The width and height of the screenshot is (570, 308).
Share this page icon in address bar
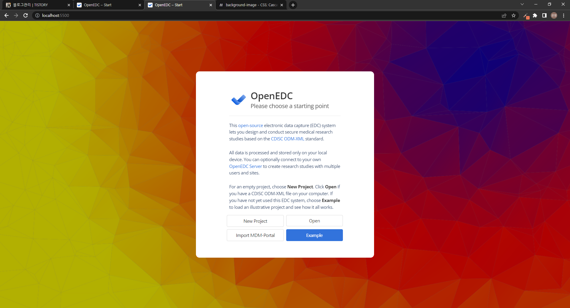[504, 15]
